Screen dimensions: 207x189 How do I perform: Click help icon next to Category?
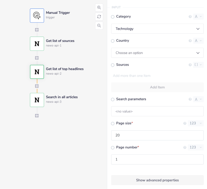(190, 17)
